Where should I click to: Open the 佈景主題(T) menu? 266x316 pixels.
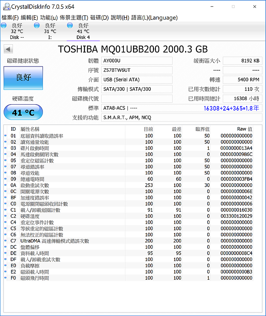click(74, 18)
